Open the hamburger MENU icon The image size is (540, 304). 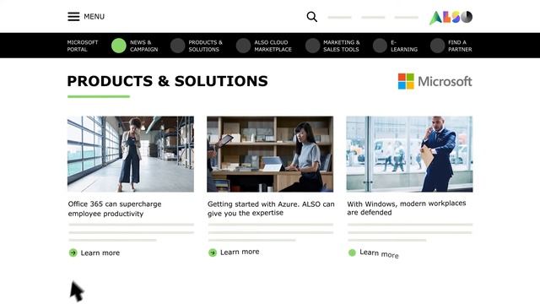[73, 17]
